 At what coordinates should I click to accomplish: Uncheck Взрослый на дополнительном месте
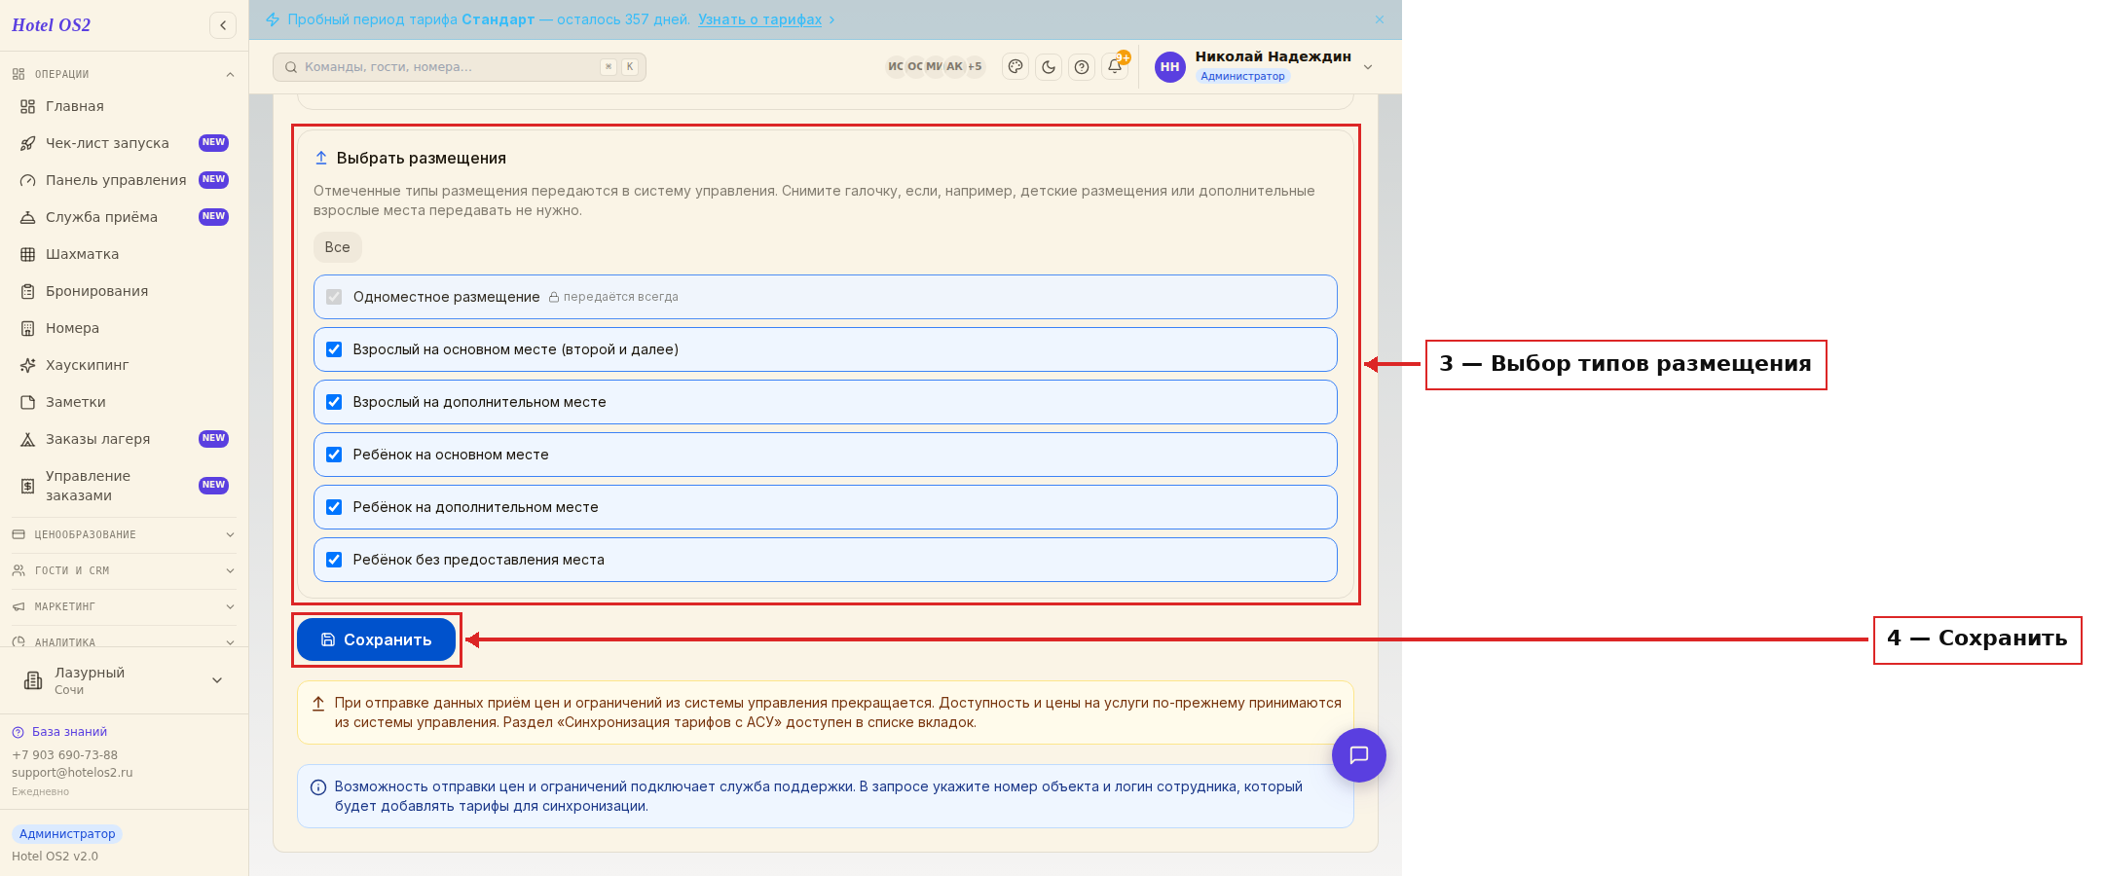334,402
